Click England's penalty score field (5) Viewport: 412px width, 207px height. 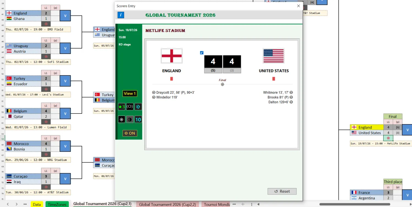pos(213,70)
